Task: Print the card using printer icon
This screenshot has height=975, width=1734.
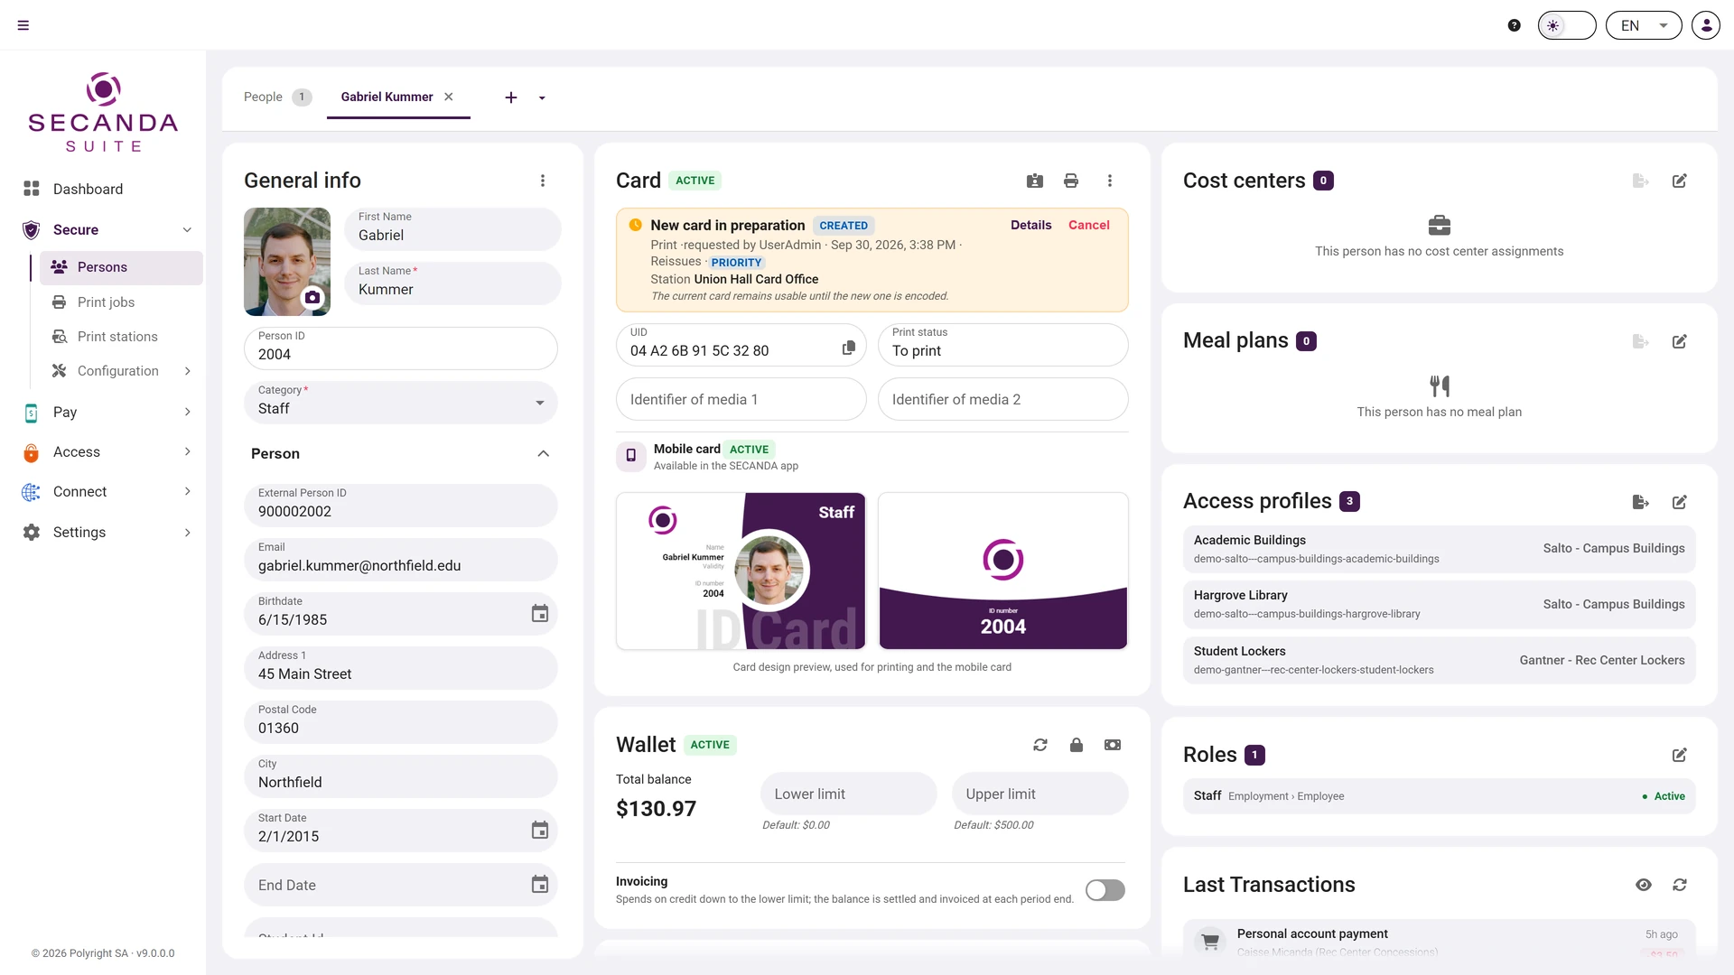Action: pyautogui.click(x=1071, y=181)
